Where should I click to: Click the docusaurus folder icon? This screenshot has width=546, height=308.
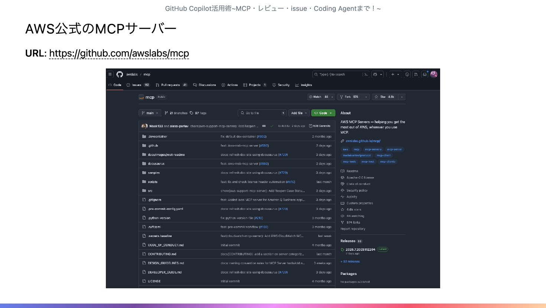pyautogui.click(x=144, y=164)
